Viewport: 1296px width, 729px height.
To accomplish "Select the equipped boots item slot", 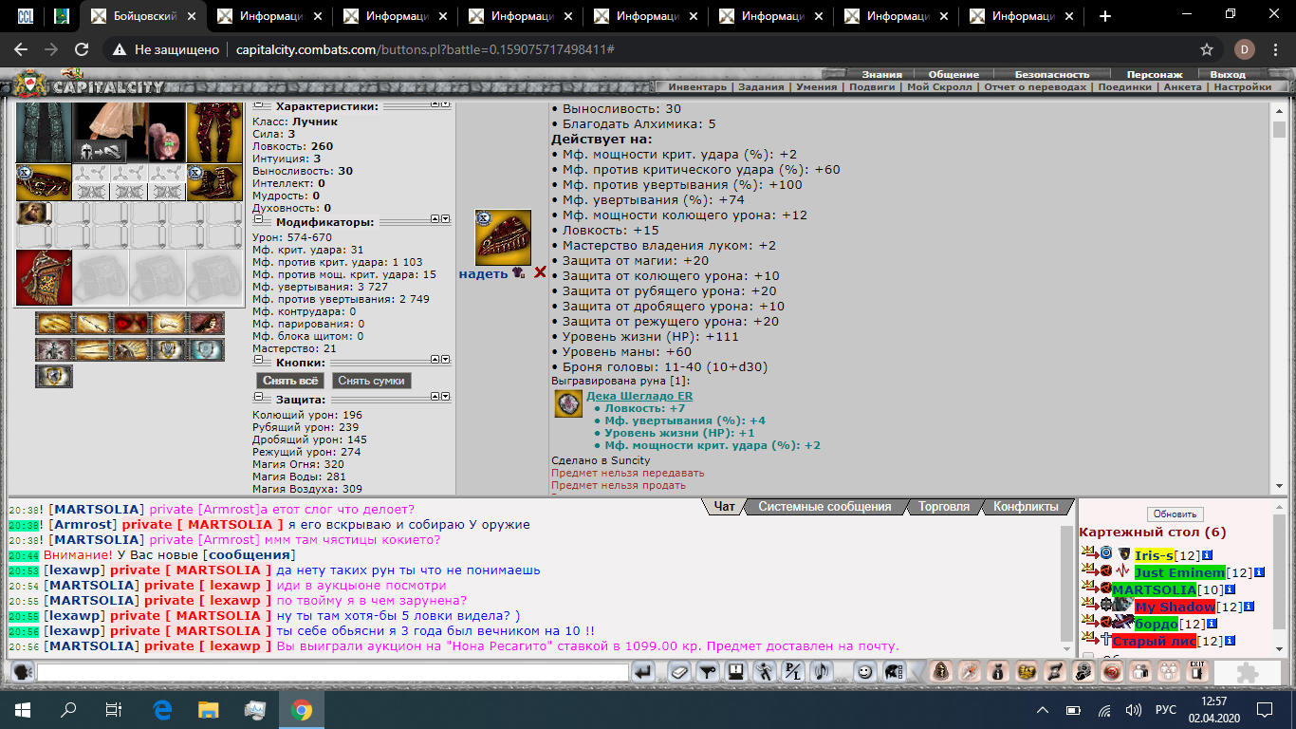I will click(214, 182).
